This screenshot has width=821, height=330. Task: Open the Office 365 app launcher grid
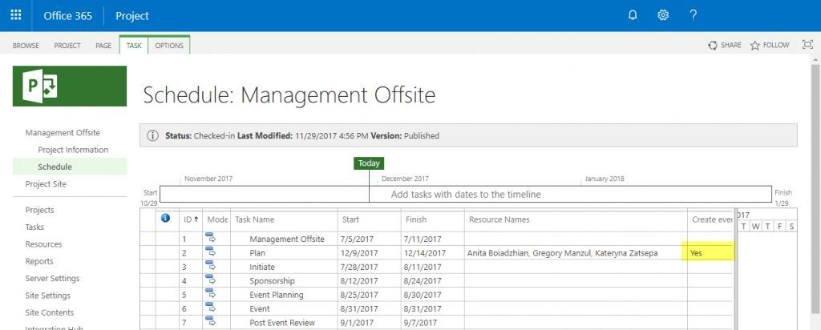[x=16, y=15]
